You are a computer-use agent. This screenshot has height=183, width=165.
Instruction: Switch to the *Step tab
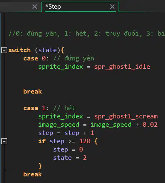53,7
